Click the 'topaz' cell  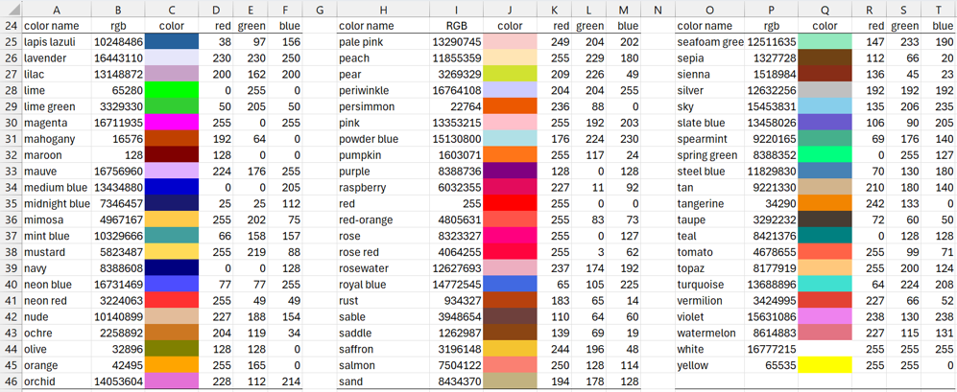point(709,268)
